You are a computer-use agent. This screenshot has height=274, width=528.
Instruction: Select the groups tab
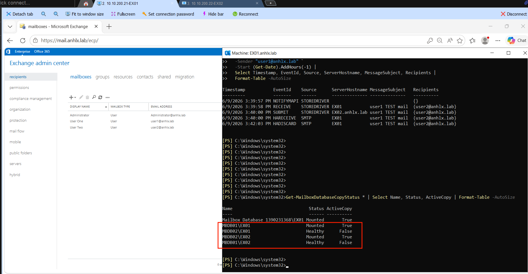point(102,77)
